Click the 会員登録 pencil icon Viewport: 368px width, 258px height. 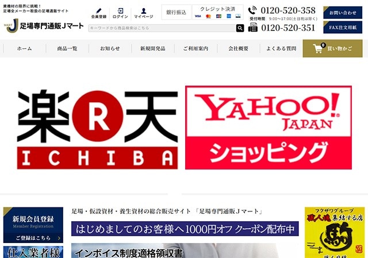point(98,11)
